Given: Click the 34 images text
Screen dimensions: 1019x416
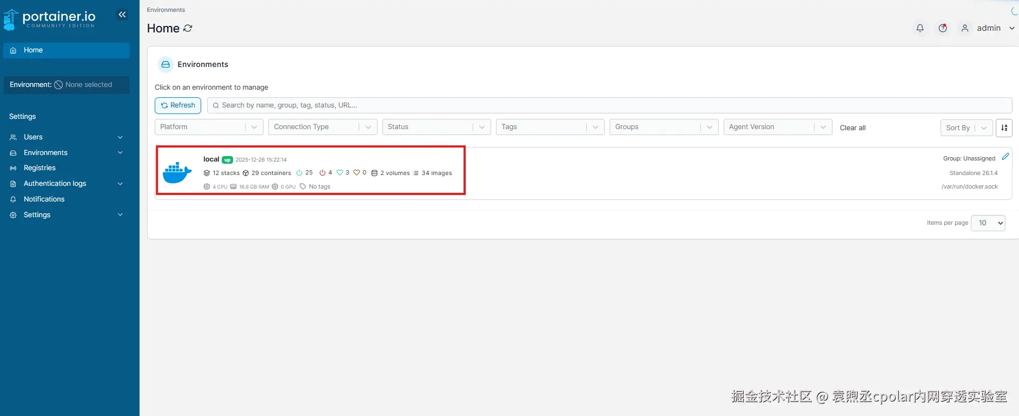Looking at the screenshot, I should click(436, 173).
